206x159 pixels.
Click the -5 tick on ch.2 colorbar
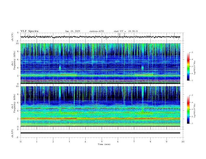(192, 109)
